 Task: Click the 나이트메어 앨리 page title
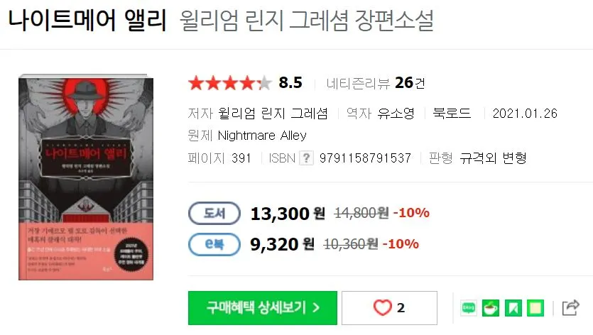pyautogui.click(x=87, y=20)
